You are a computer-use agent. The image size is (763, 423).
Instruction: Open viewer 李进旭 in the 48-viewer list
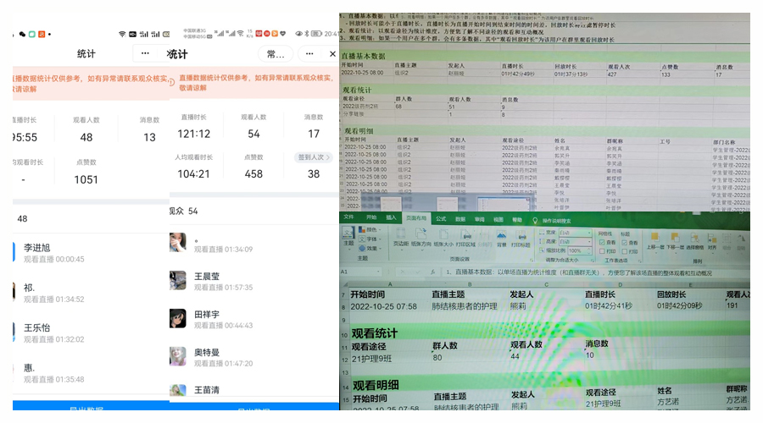click(91, 253)
